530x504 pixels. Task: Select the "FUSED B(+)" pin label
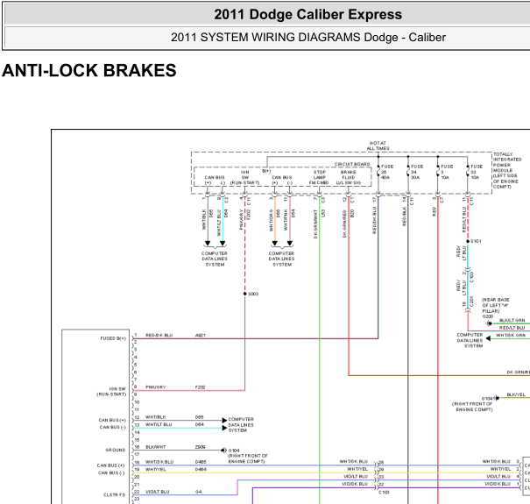click(x=113, y=338)
